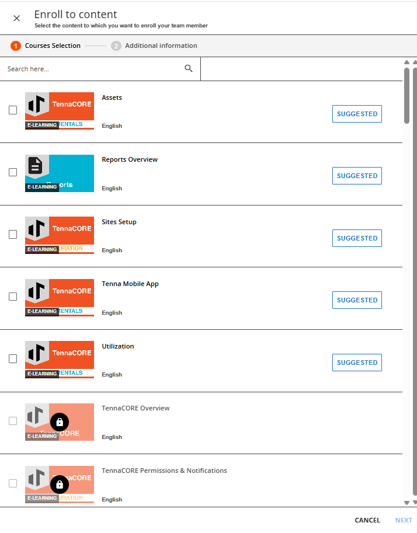The height and width of the screenshot is (533, 417).
Task: Check the Assets course checkbox
Action: [x=13, y=110]
